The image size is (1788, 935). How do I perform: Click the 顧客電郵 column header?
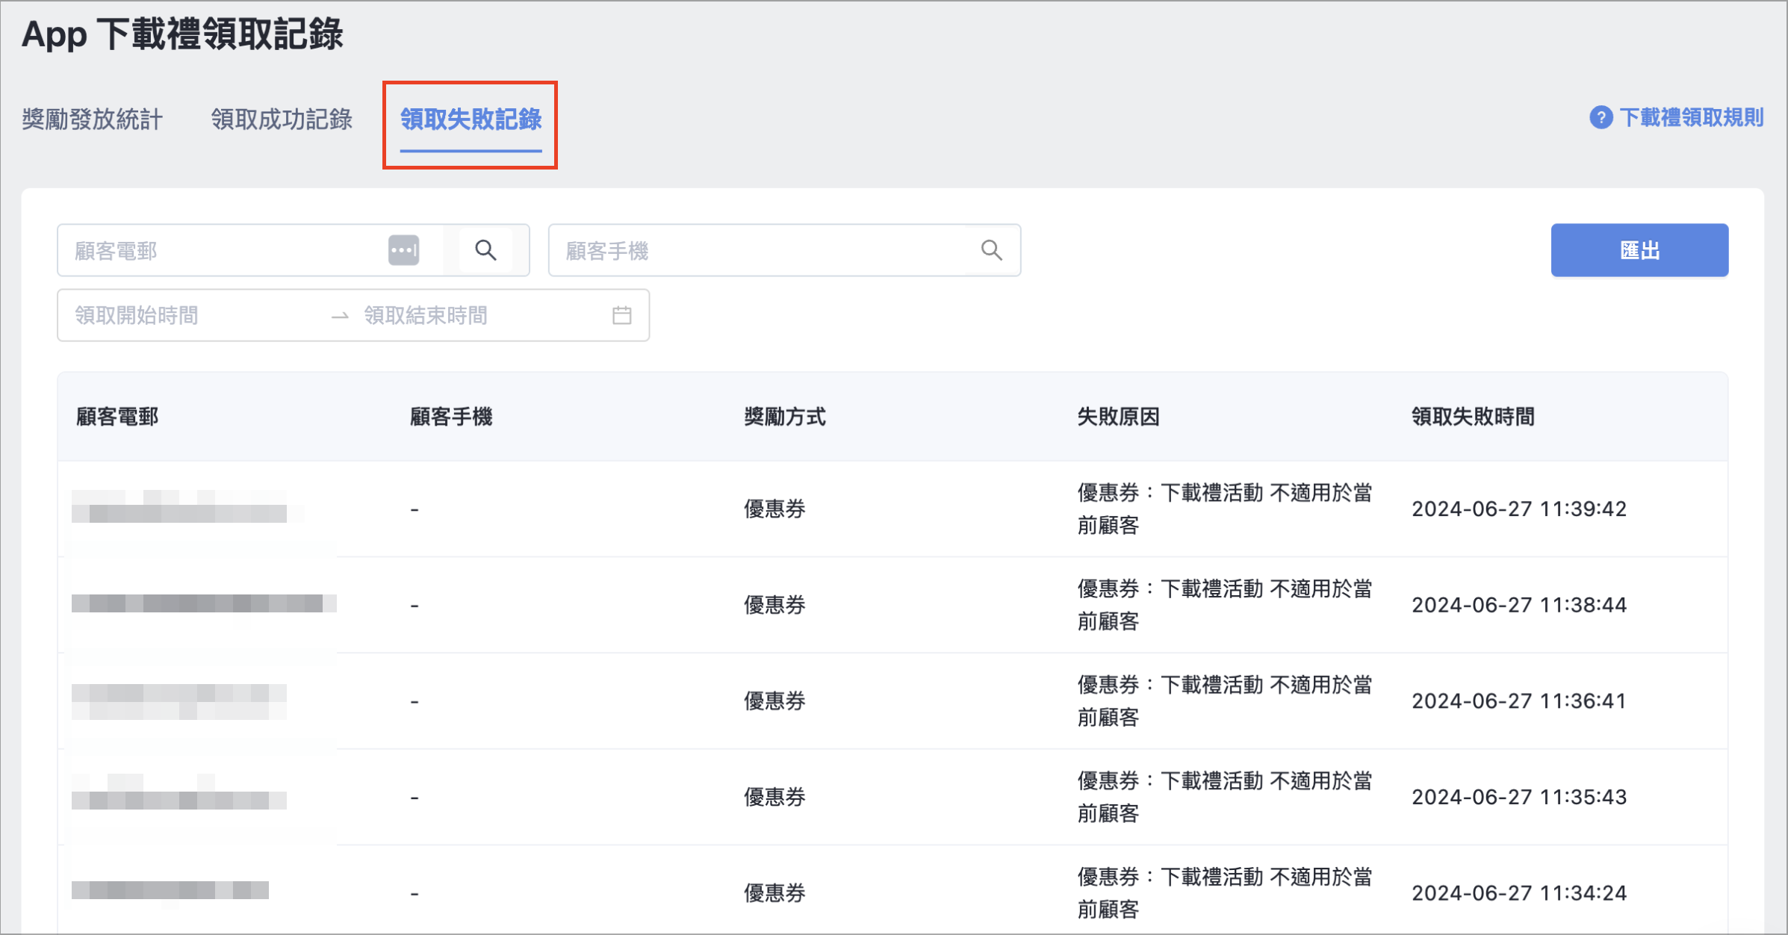point(117,417)
